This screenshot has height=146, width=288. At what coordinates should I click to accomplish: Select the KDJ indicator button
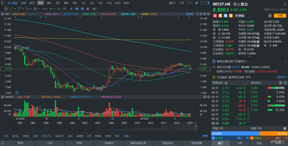tap(70, 136)
